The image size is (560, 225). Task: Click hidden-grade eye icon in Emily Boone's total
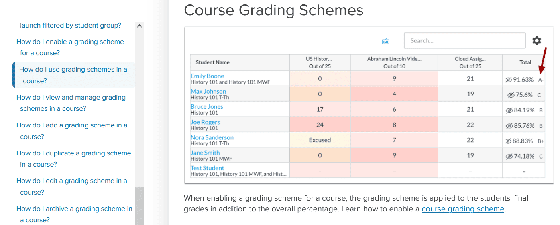[x=509, y=80]
